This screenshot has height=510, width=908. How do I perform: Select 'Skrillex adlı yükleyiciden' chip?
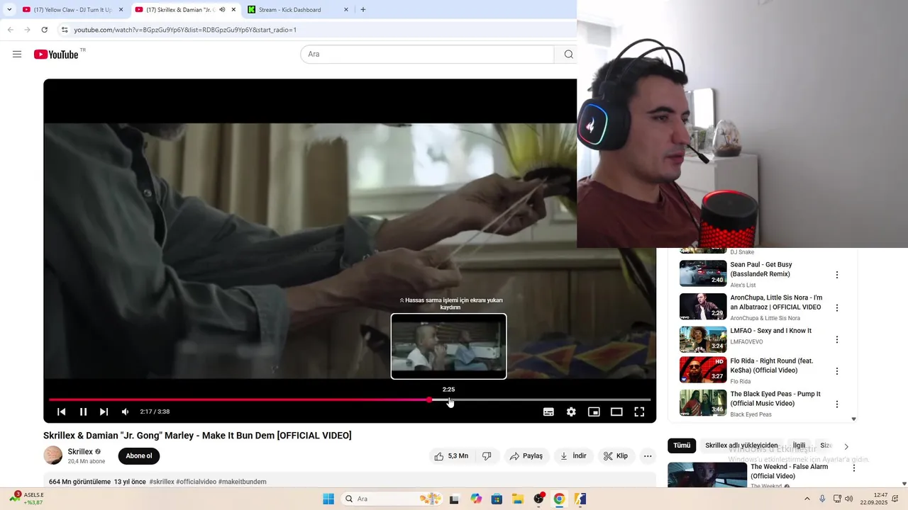pos(741,446)
